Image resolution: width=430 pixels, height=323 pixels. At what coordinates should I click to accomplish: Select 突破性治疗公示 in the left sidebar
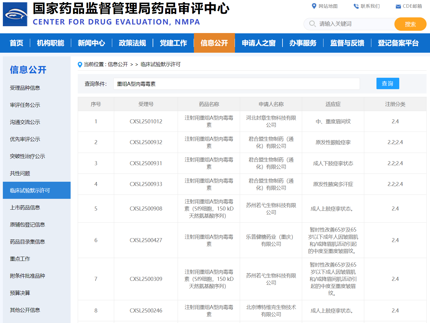[28, 156]
